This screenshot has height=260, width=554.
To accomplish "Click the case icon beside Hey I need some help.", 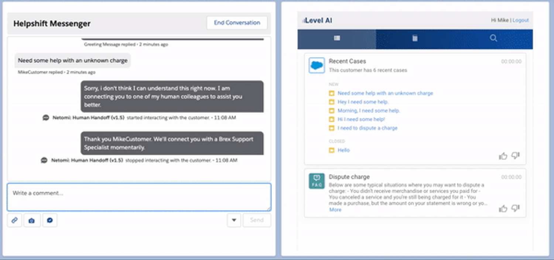I will (331, 102).
